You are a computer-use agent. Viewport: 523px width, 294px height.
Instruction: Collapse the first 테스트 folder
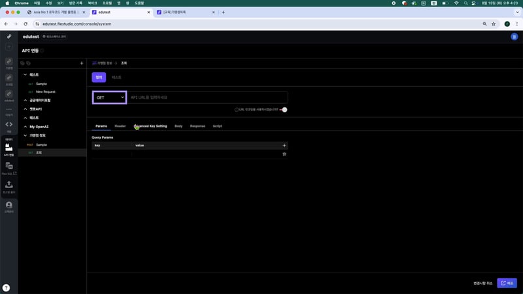25,75
